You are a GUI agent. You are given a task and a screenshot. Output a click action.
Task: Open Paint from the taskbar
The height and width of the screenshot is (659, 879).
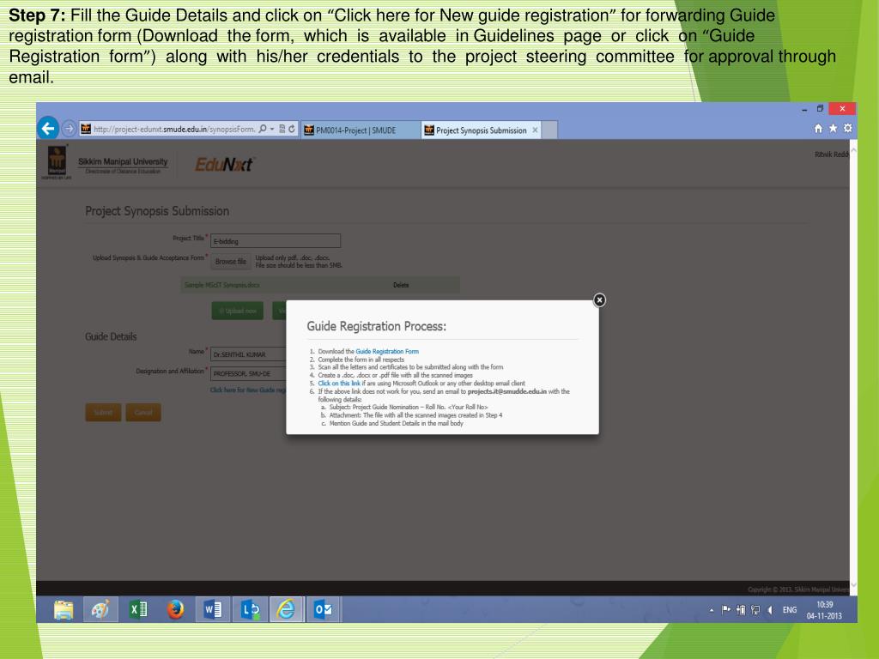101,610
